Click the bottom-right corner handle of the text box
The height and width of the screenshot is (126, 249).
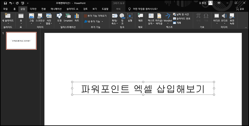click(x=214, y=95)
